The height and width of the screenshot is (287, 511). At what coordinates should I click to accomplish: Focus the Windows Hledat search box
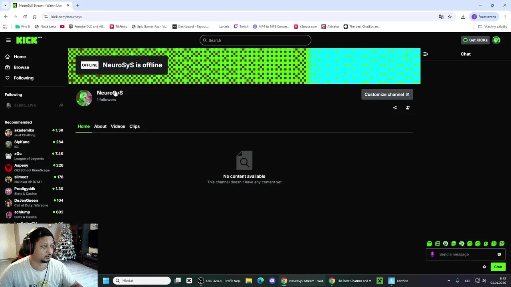coord(142,281)
